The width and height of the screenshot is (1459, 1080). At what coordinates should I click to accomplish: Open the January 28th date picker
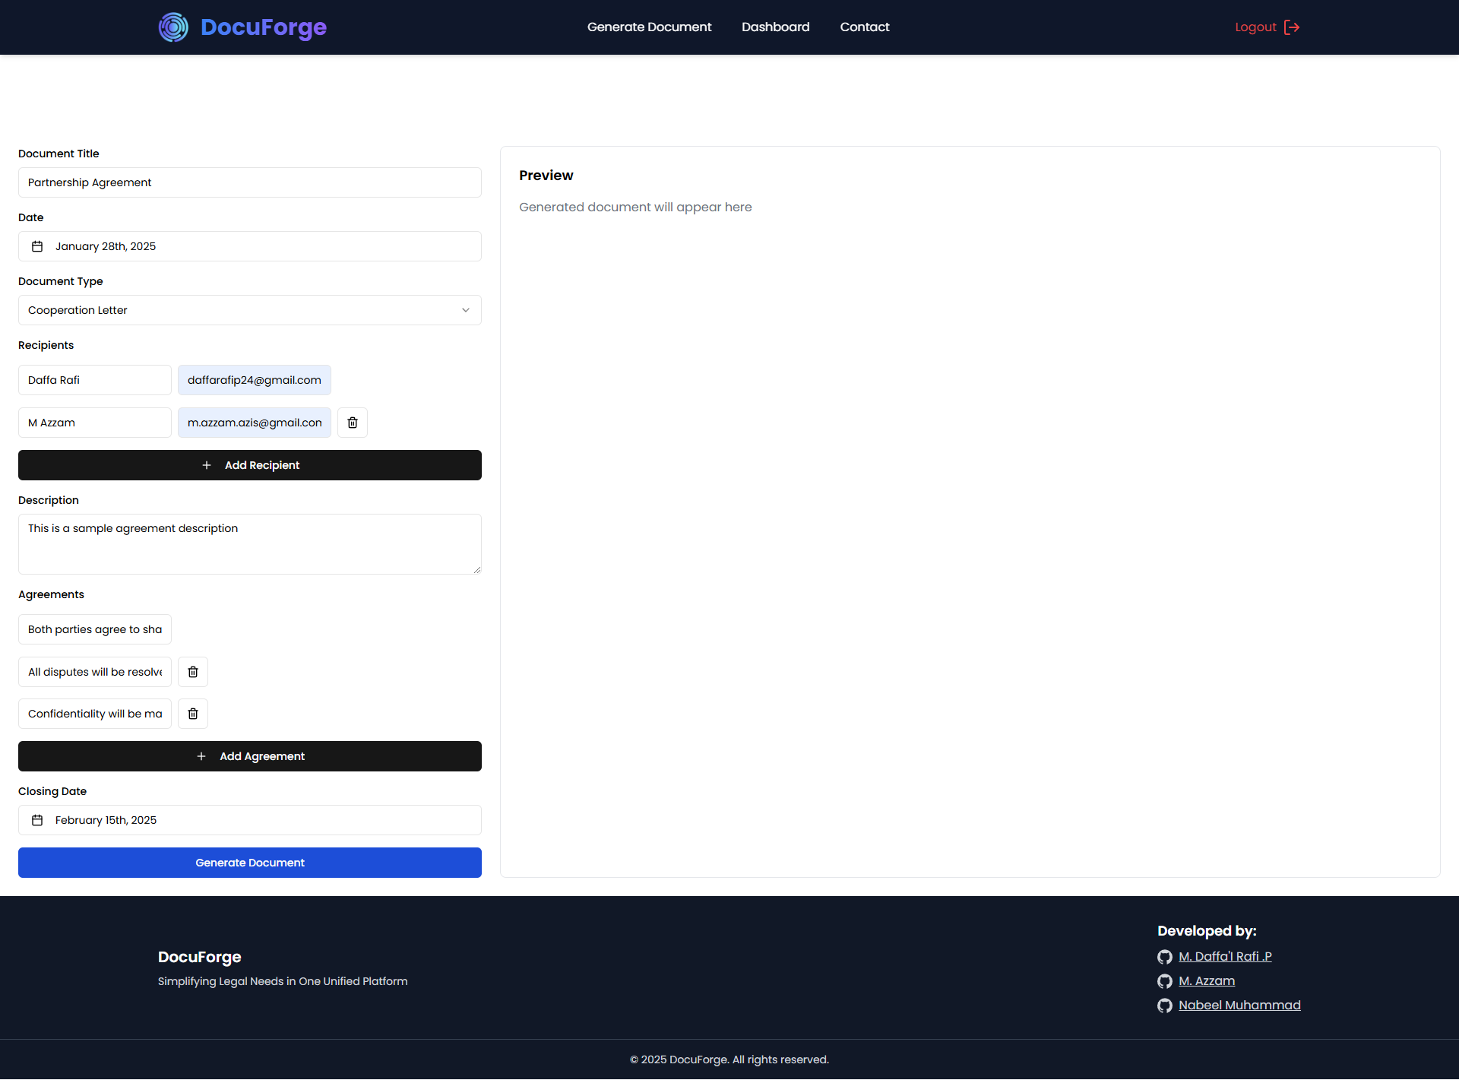249,246
